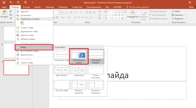Click the Найти button

[176, 11]
